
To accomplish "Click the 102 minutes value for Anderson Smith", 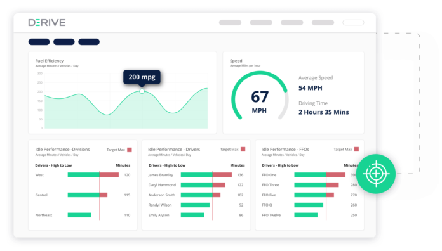I will point(240,195).
